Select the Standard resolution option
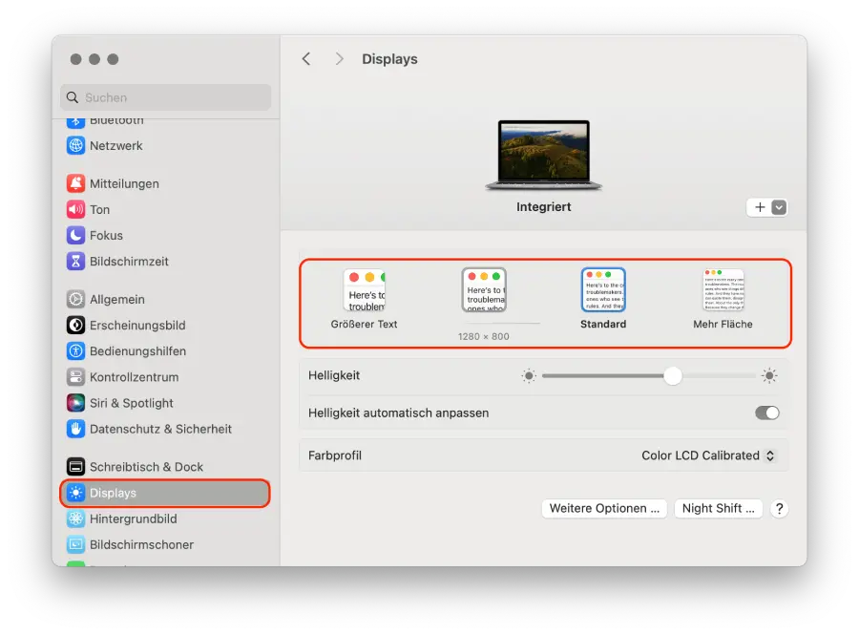Viewport: 859px width, 635px height. coord(603,299)
